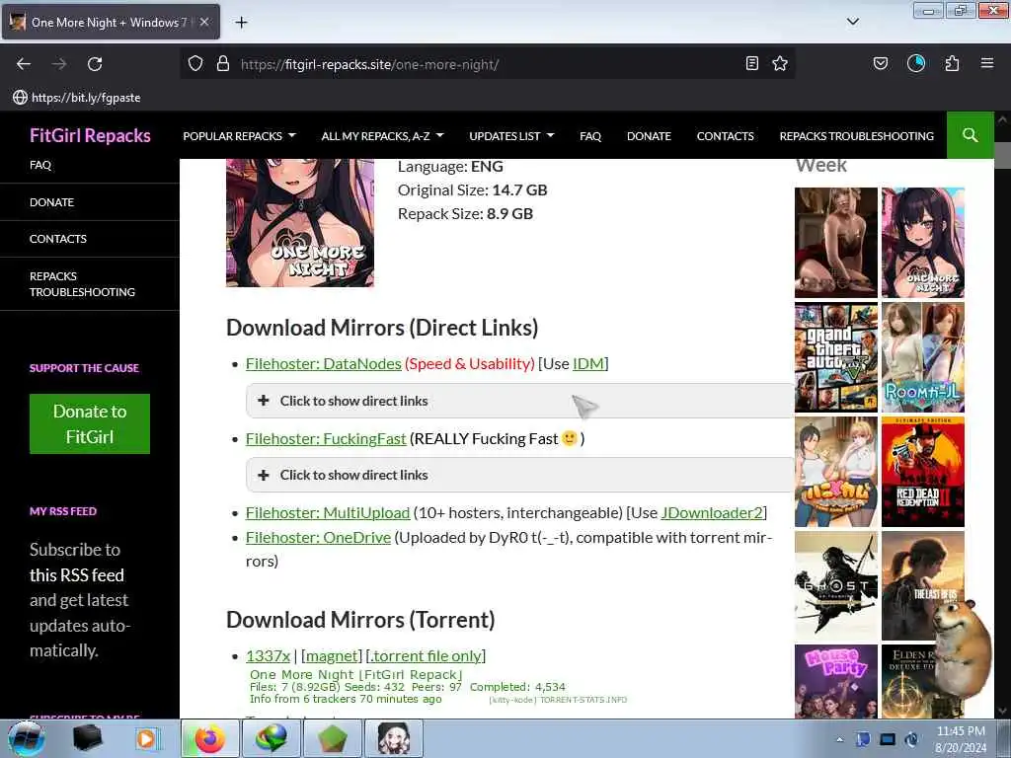Open Internet Download Manager taskbar icon
The width and height of the screenshot is (1011, 758).
pos(272,738)
